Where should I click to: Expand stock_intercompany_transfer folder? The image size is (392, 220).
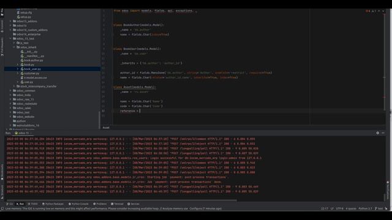coord(14,86)
